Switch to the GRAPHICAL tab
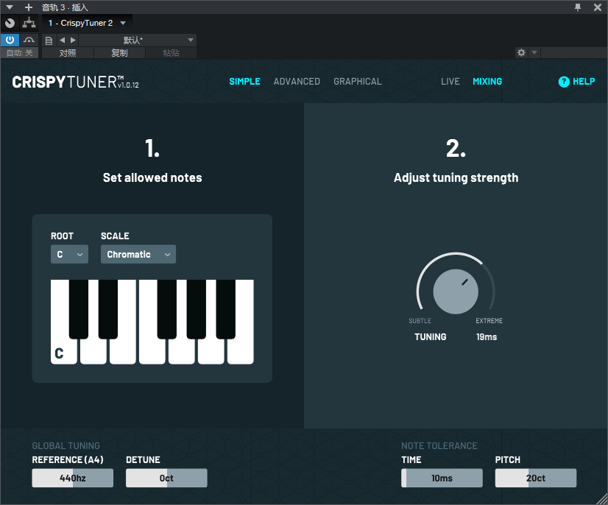Viewport: 608px width, 505px height. click(358, 82)
